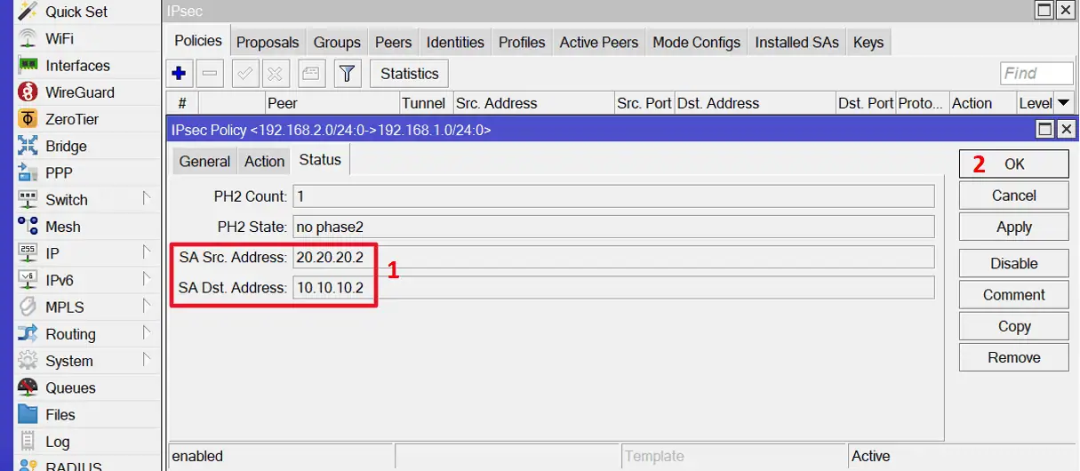Click the filter funnel icon in toolbar
Screen dimensions: 1080x471
click(347, 74)
